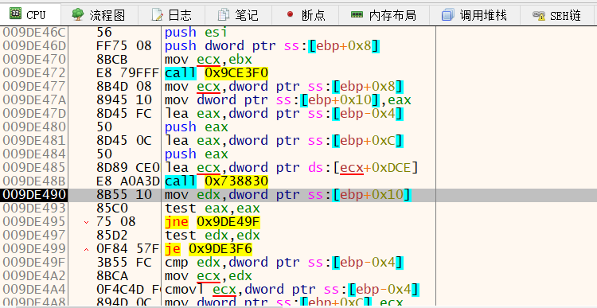Click opcode bytes 3B55 FC
Screen dimensions: 597x308
(x=124, y=263)
